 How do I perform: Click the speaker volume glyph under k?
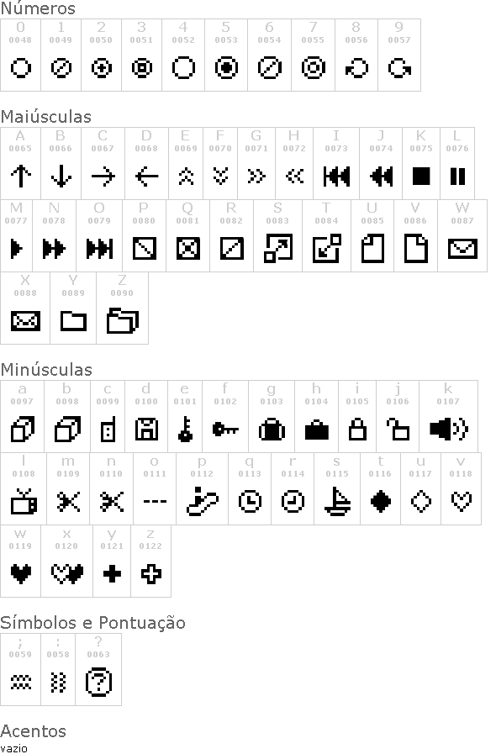click(448, 429)
